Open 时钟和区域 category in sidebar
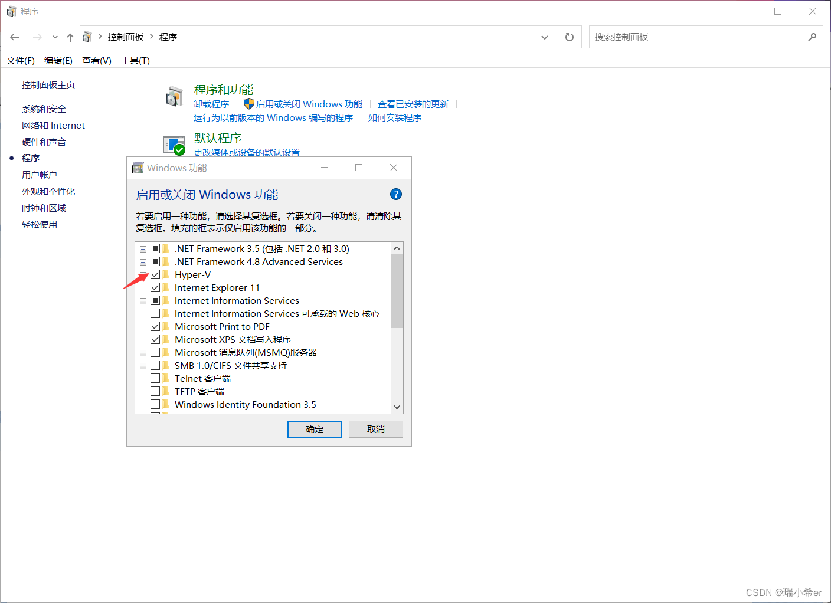Screen dimensions: 831x603 click(44, 208)
